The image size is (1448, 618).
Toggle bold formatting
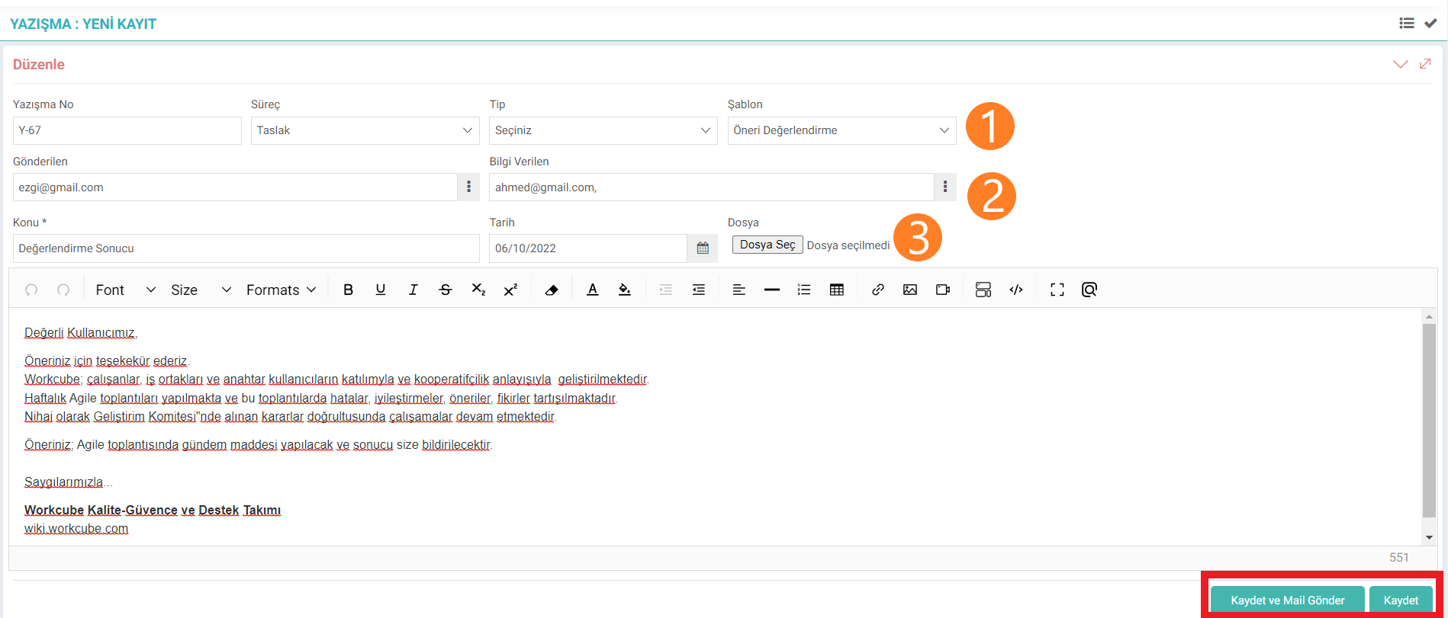point(348,290)
